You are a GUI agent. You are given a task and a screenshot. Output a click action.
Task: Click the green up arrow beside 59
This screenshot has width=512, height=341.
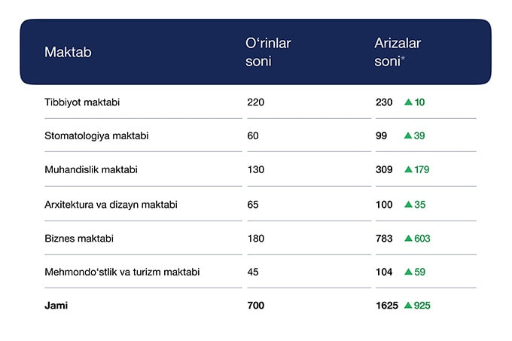[408, 272]
